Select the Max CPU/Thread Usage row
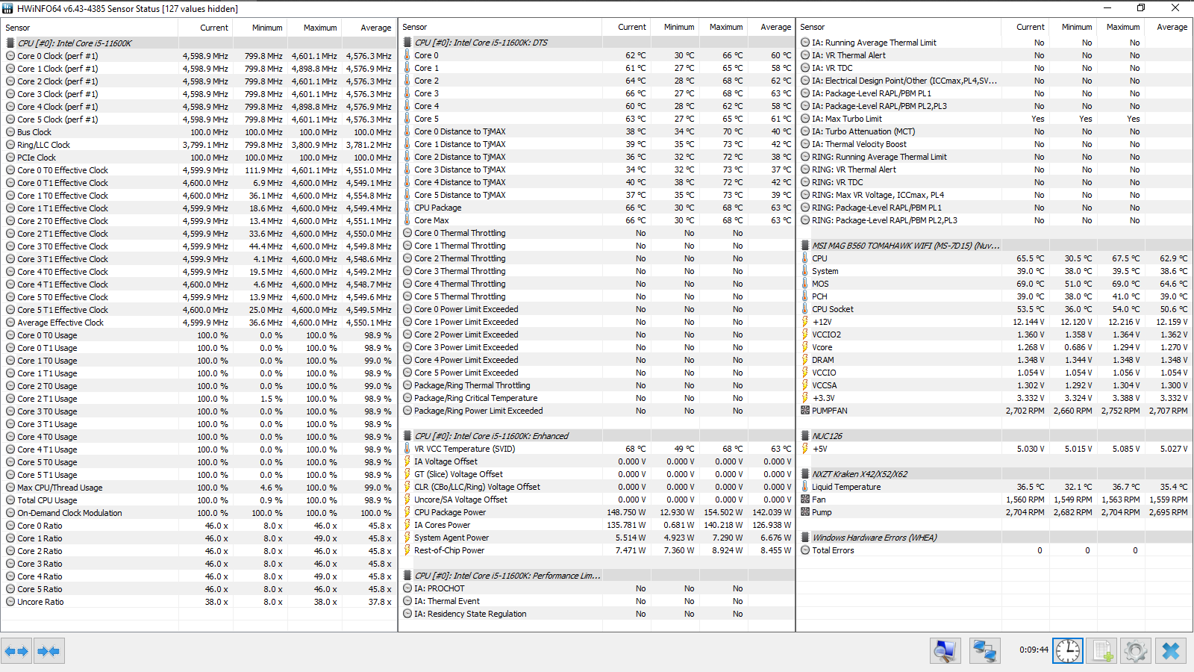Viewport: 1194px width, 672px height. point(199,488)
